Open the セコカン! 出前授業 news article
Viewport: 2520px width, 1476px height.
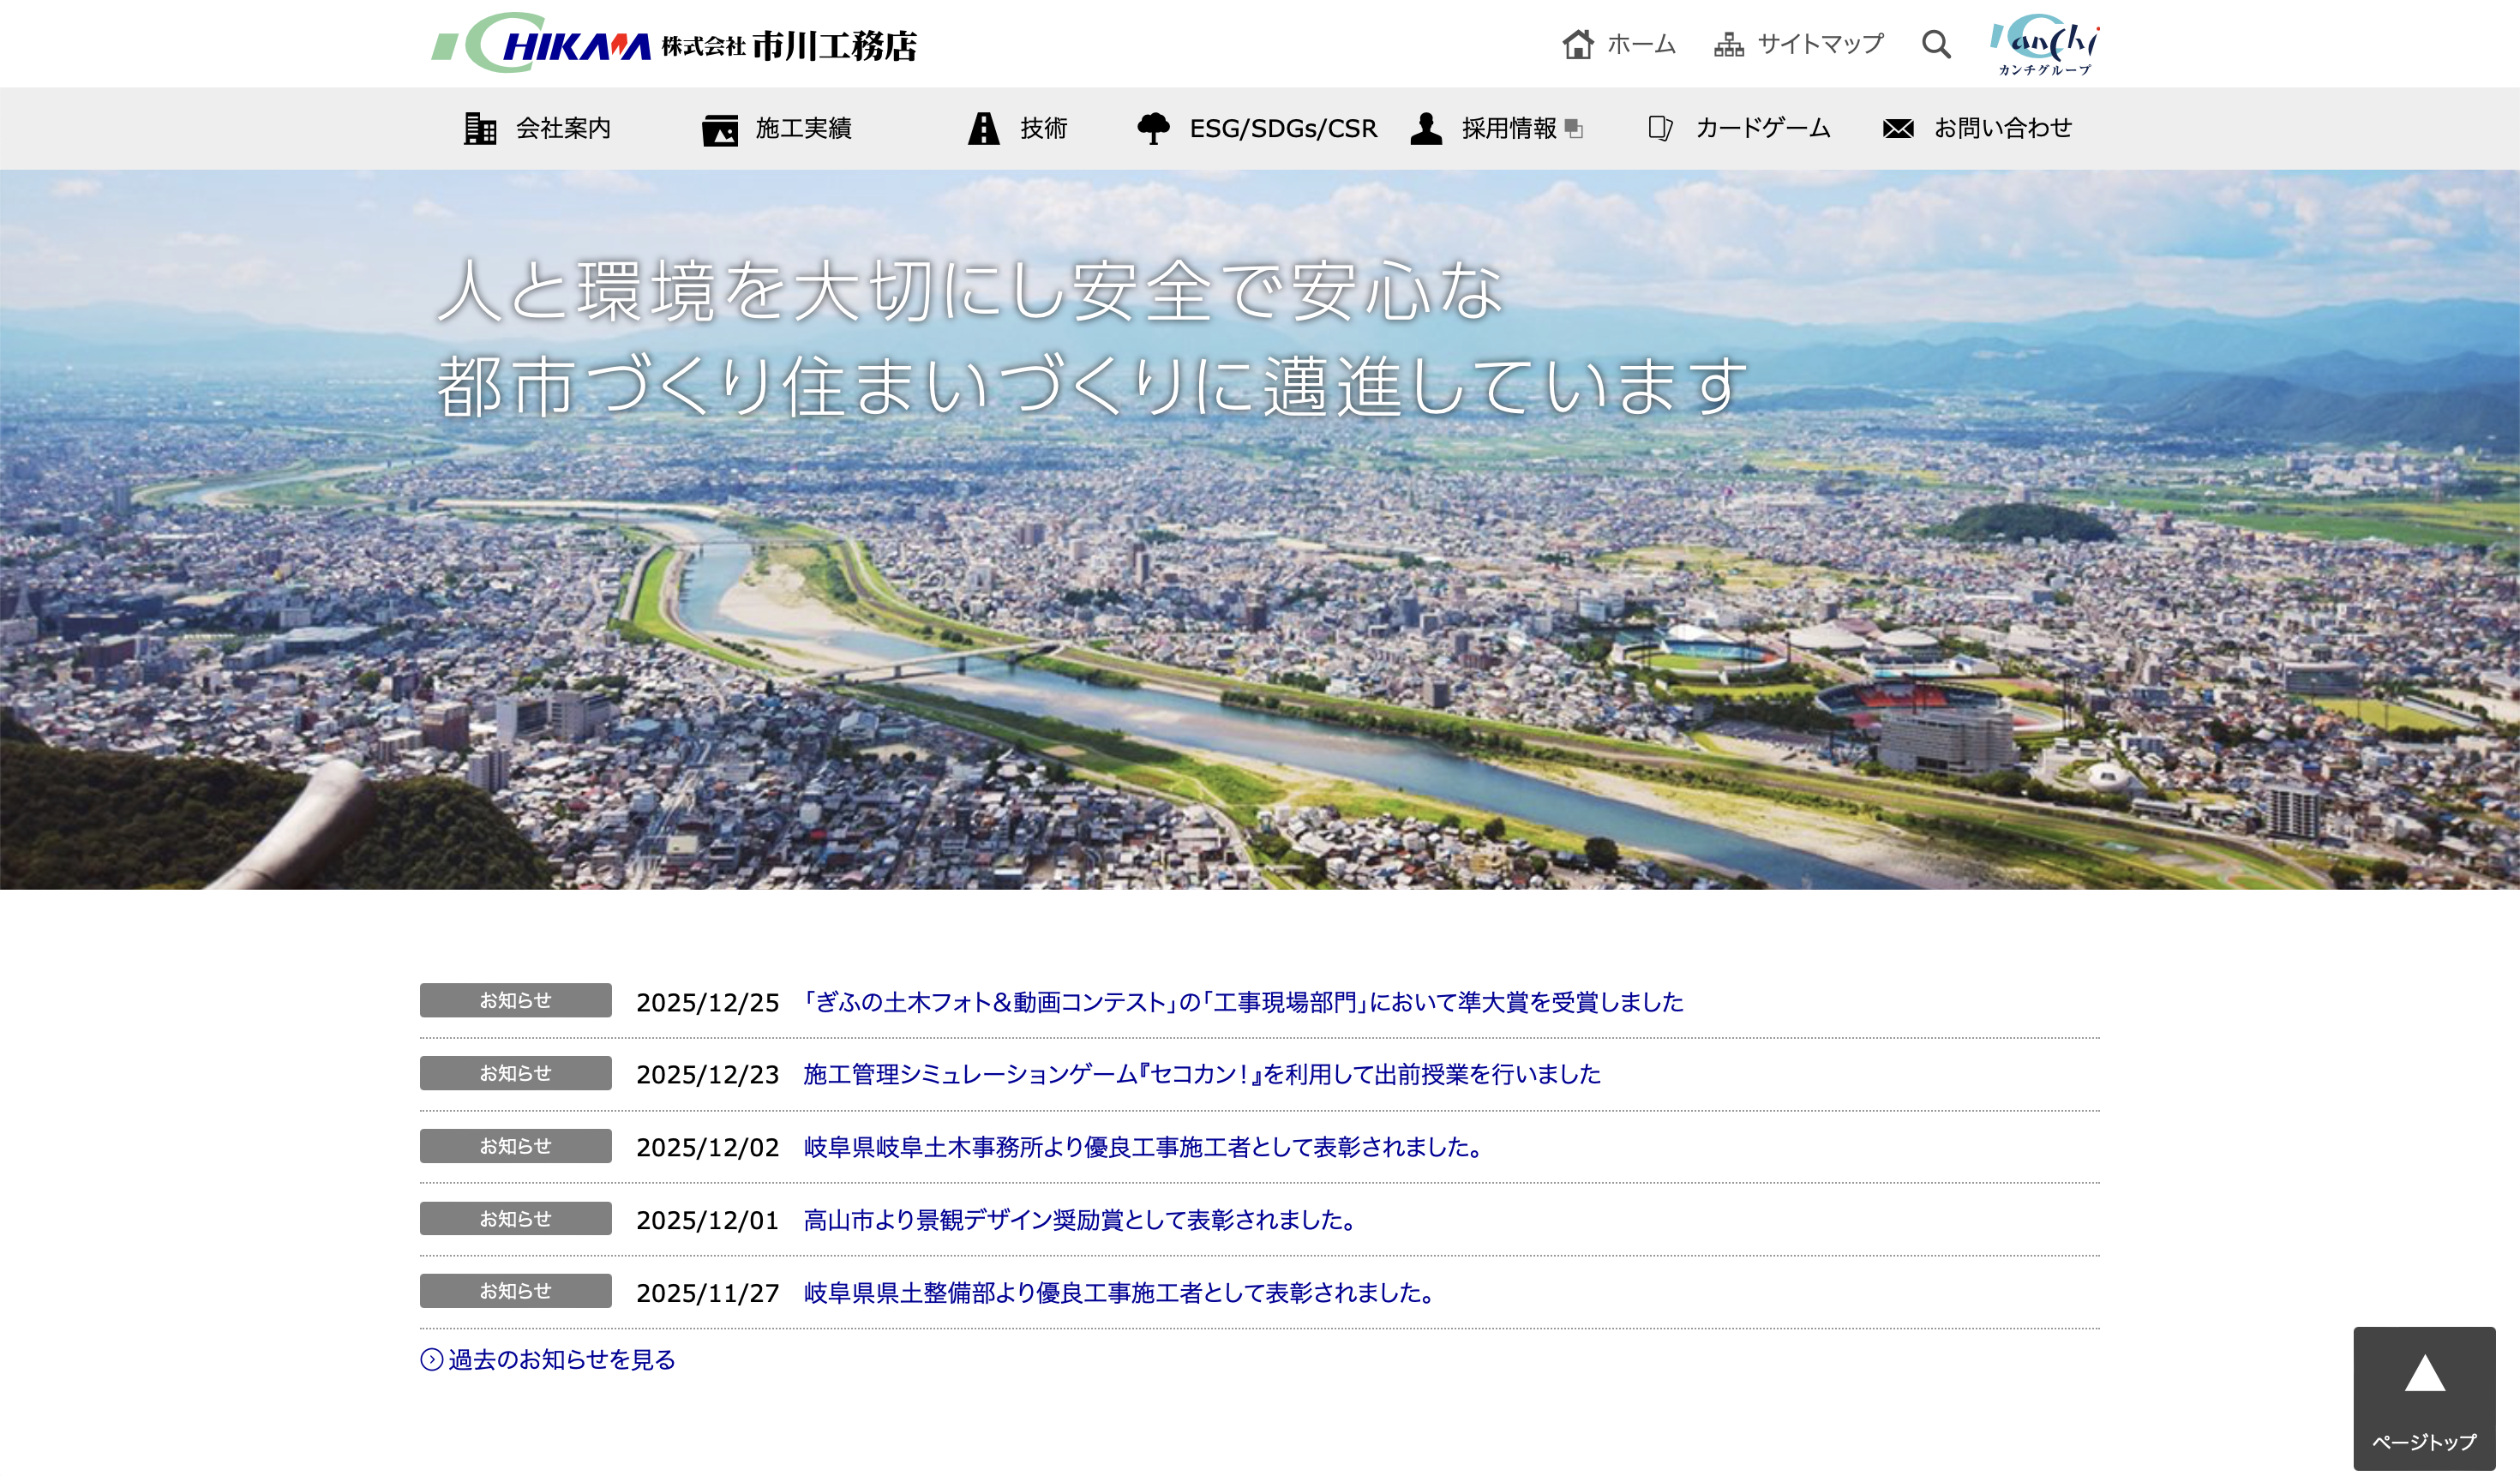(1201, 1074)
